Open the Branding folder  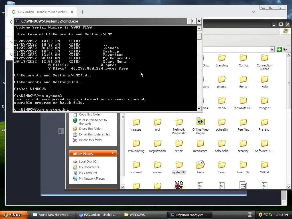222,60
